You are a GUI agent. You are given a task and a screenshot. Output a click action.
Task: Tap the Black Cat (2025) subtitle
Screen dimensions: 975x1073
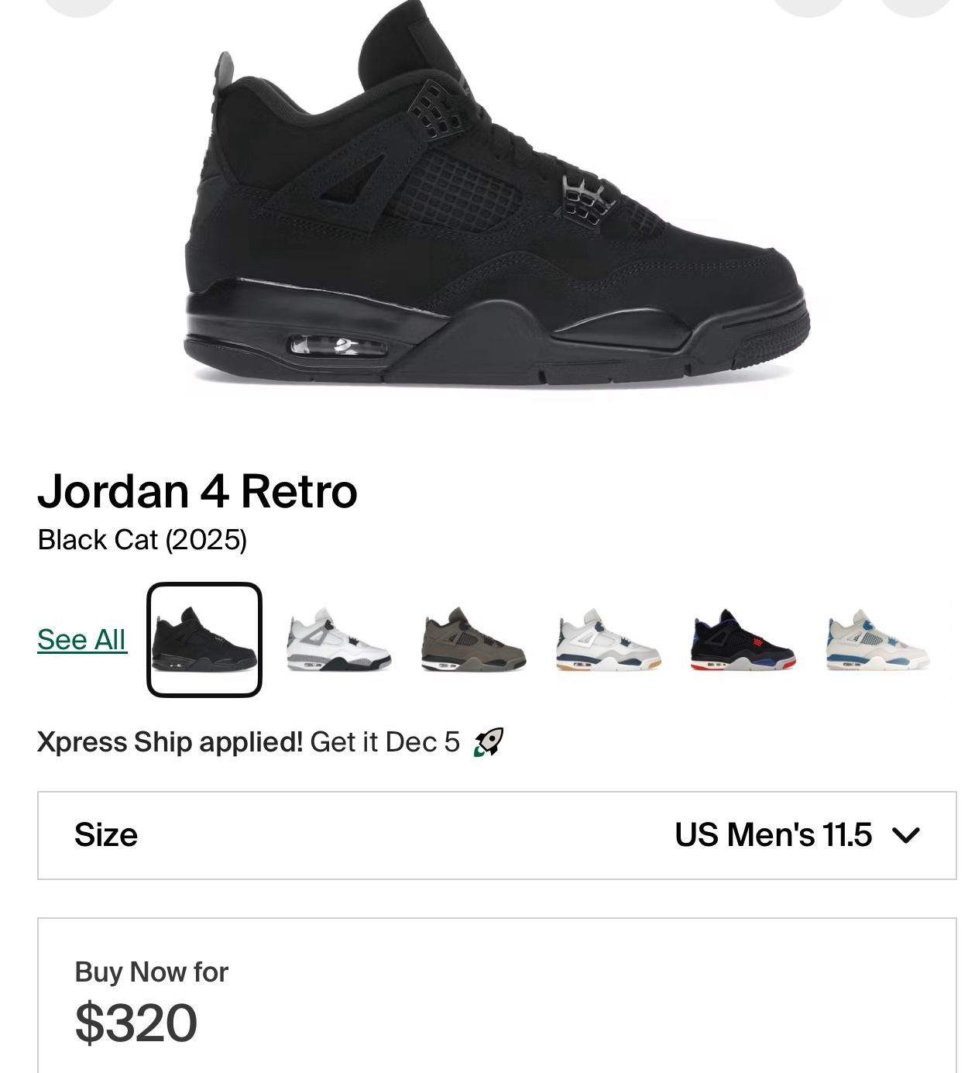[x=142, y=540]
